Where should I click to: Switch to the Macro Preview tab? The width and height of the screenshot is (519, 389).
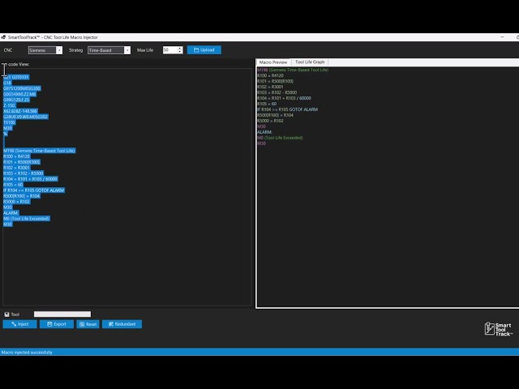point(273,62)
